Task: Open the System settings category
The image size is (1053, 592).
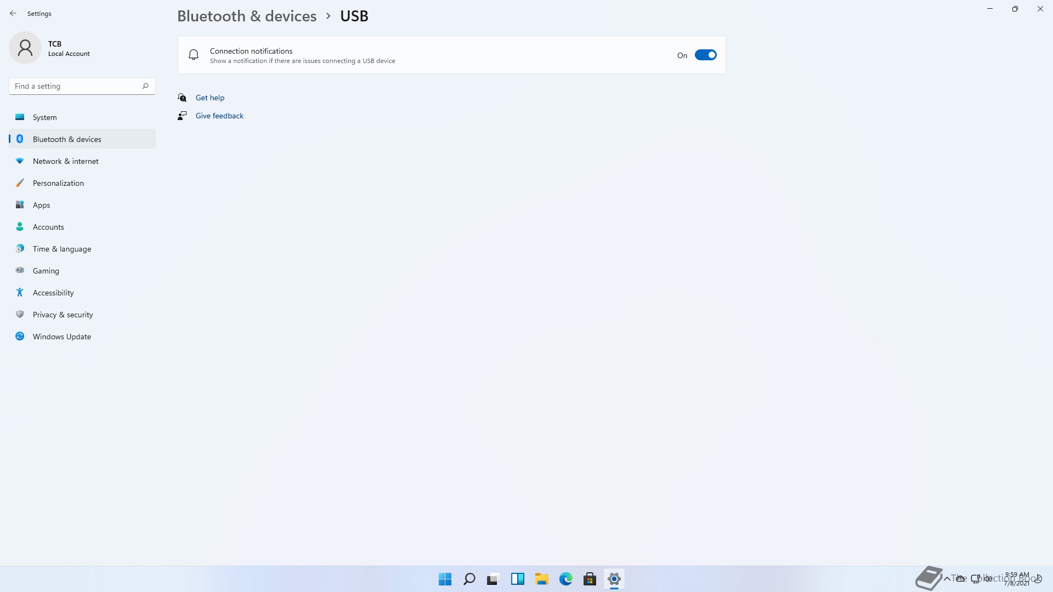Action: pos(44,117)
